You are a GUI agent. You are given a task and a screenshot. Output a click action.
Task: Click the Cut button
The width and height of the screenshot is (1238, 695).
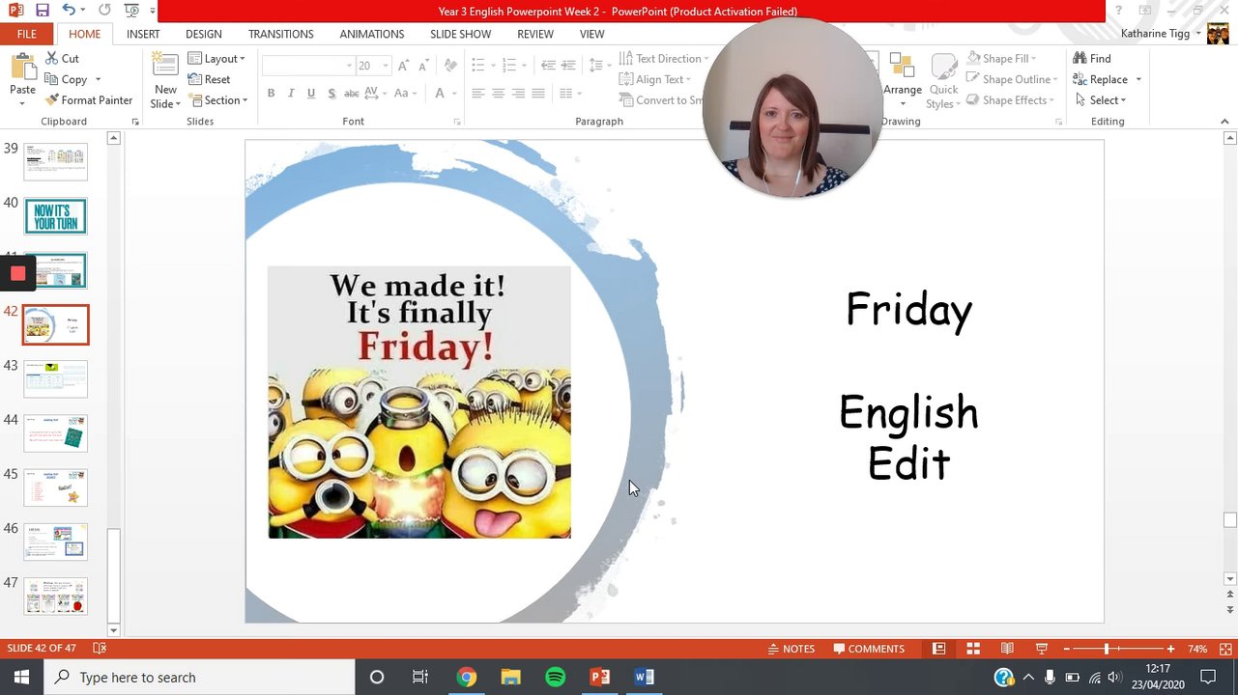(x=63, y=59)
